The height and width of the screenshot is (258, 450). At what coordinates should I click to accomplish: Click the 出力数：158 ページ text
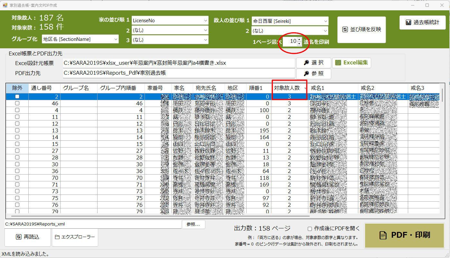(262, 228)
